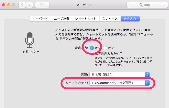This screenshot has width=169, height=108.
Task: Open the ショートカット dropdown menu
Action: [x=119, y=83]
